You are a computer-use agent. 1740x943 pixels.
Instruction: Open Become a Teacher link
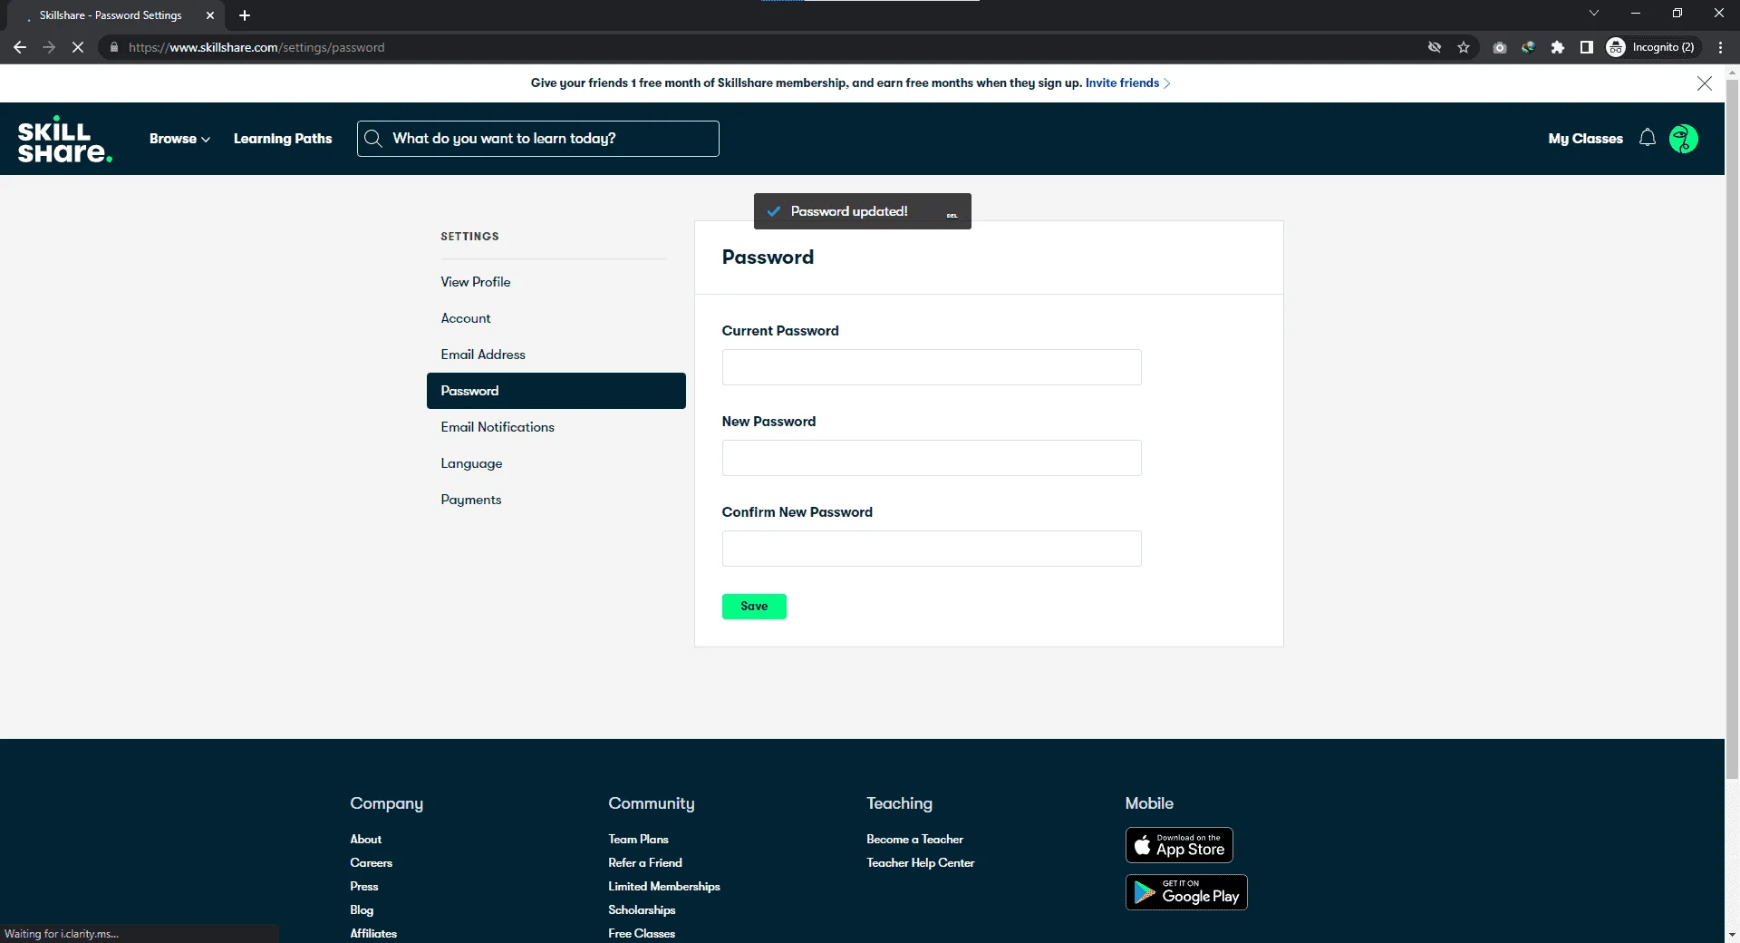(914, 839)
